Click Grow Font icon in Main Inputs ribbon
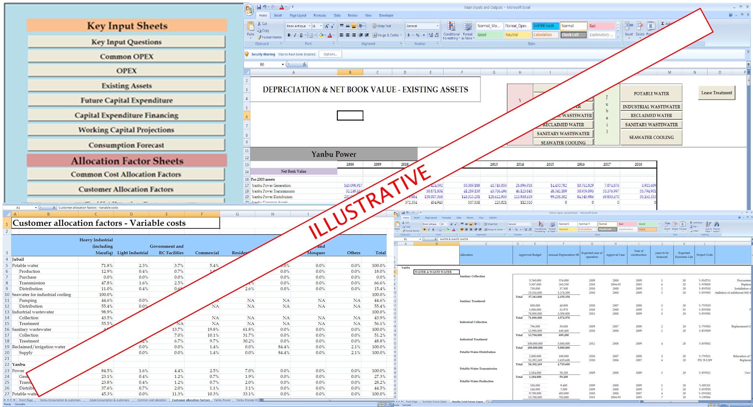 click(x=327, y=26)
